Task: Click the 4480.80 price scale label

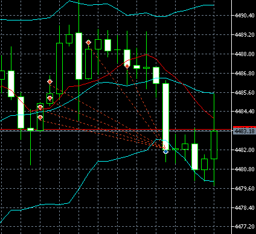Action: 245,169
